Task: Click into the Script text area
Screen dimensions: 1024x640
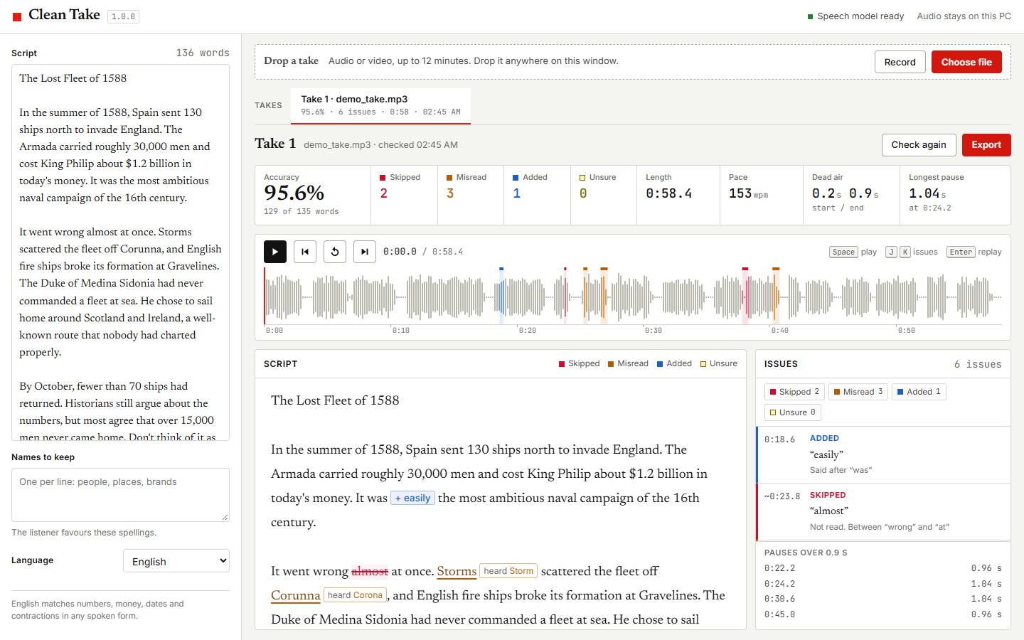Action: 120,252
